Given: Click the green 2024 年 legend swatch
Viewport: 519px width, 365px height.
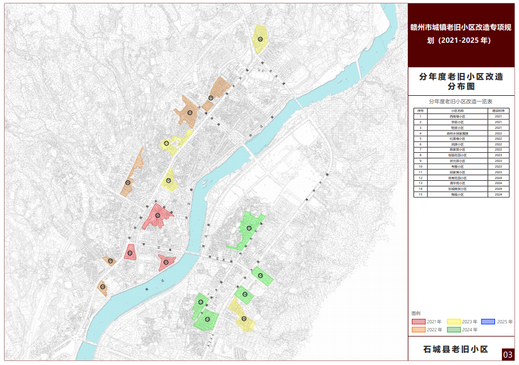Looking at the screenshot, I should (x=453, y=330).
